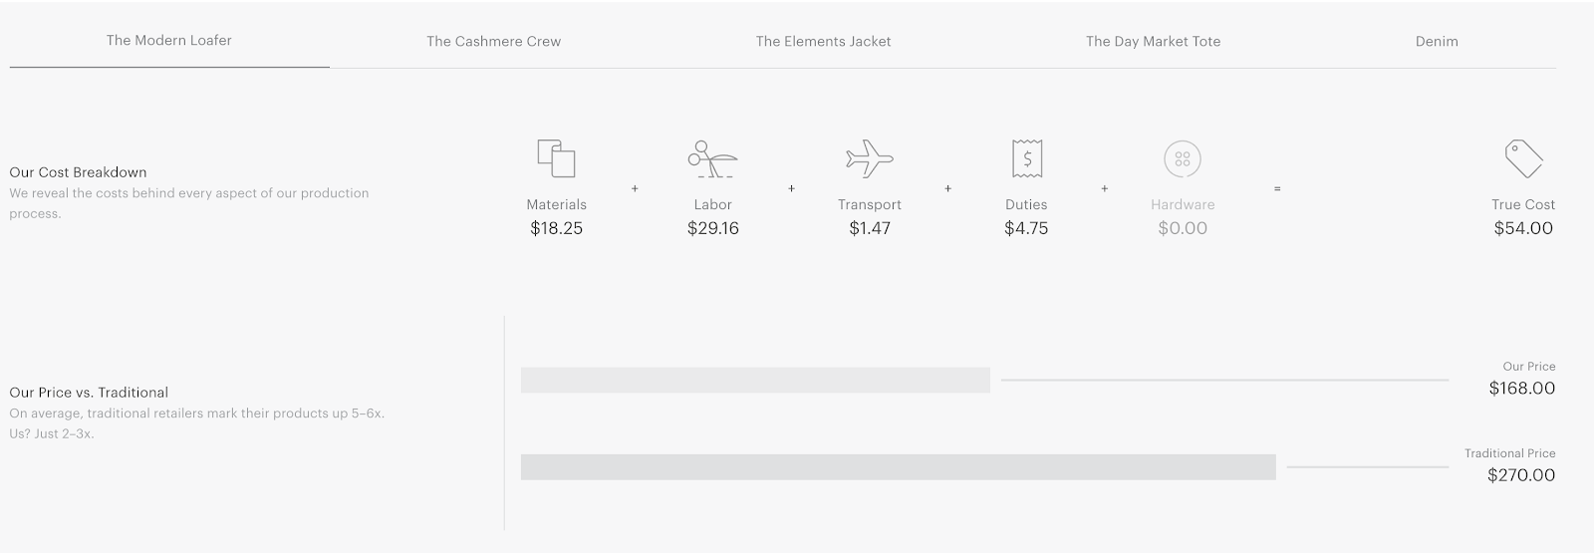The height and width of the screenshot is (553, 1594).
Task: Click the True Cost price tag icon
Action: coord(1523,158)
